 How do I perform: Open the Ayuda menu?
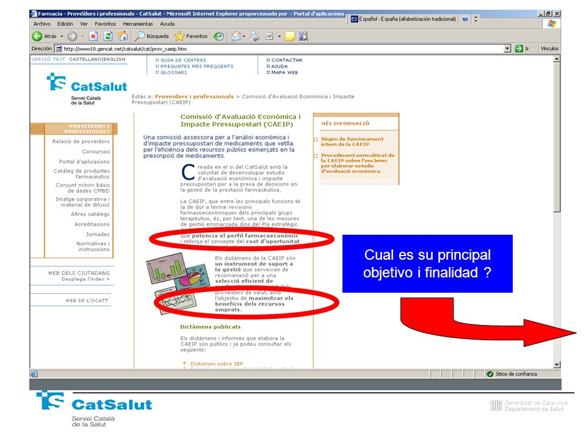[x=167, y=24]
